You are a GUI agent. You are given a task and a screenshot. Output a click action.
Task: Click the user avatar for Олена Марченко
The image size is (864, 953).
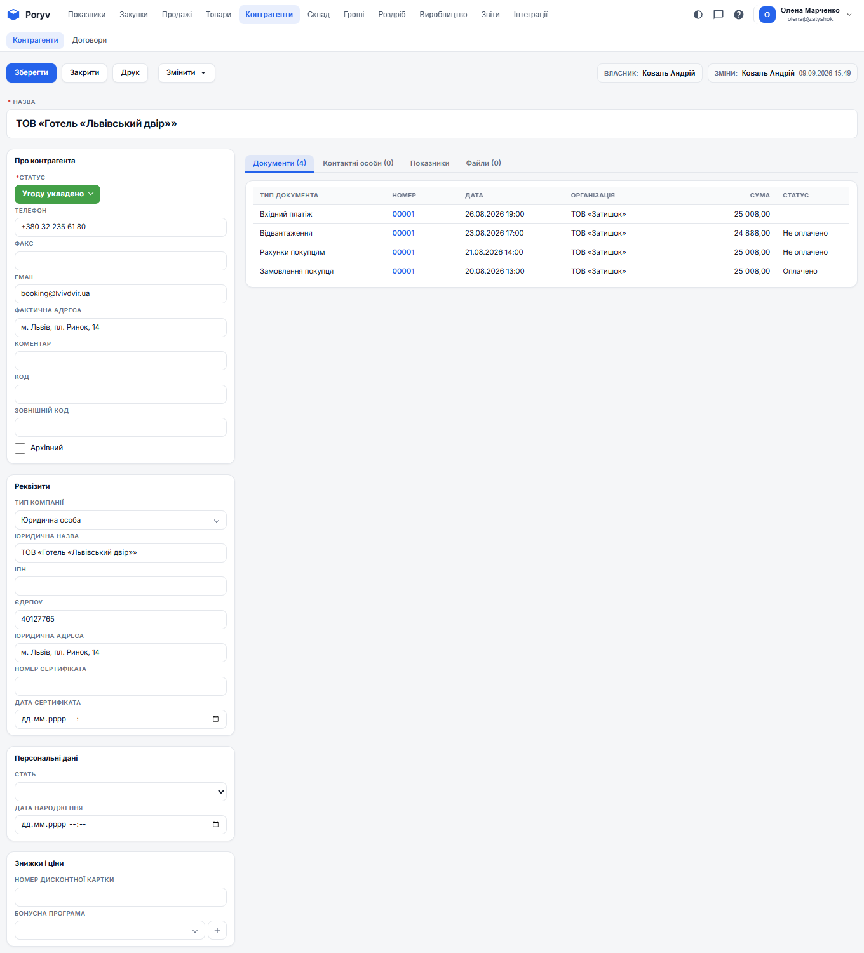coord(767,15)
